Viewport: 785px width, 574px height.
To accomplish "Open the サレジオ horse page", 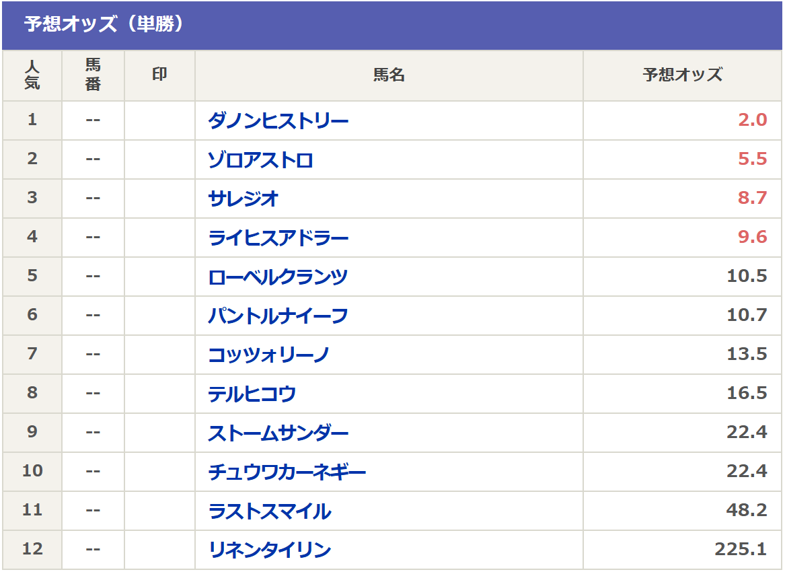I will 243,199.
